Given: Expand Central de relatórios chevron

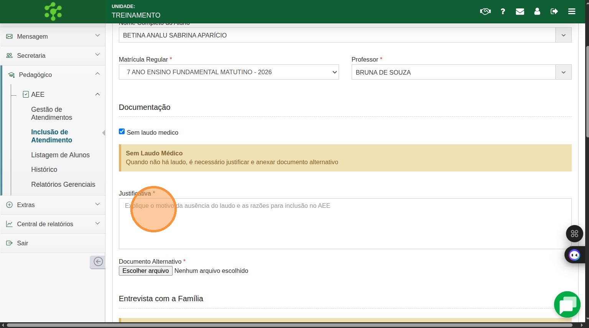Looking at the screenshot, I should [x=97, y=223].
